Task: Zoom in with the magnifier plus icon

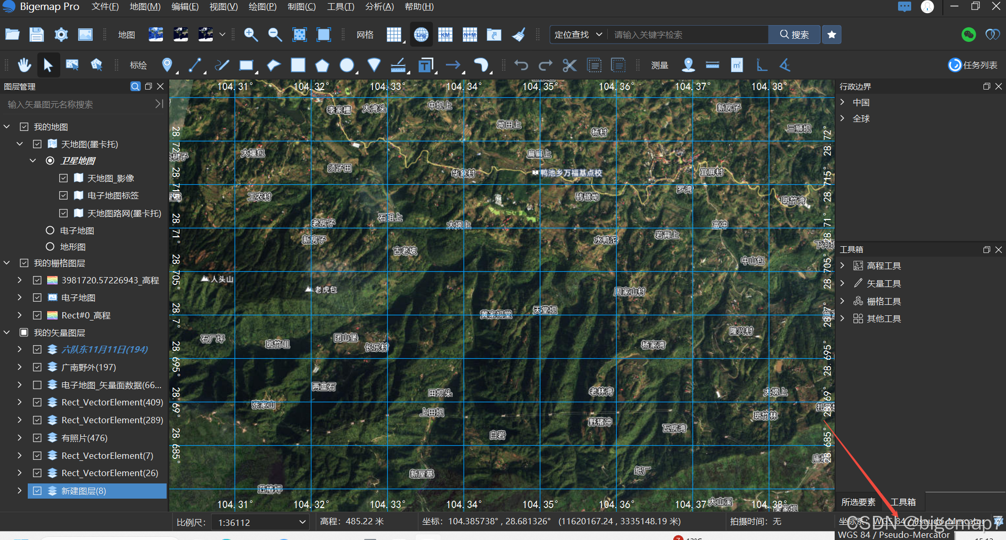Action: coord(251,35)
